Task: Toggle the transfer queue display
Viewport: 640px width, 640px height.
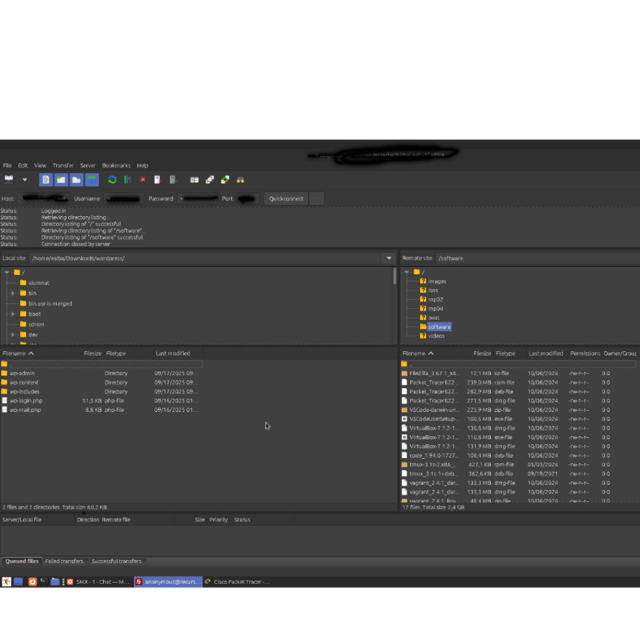Action: click(92, 180)
